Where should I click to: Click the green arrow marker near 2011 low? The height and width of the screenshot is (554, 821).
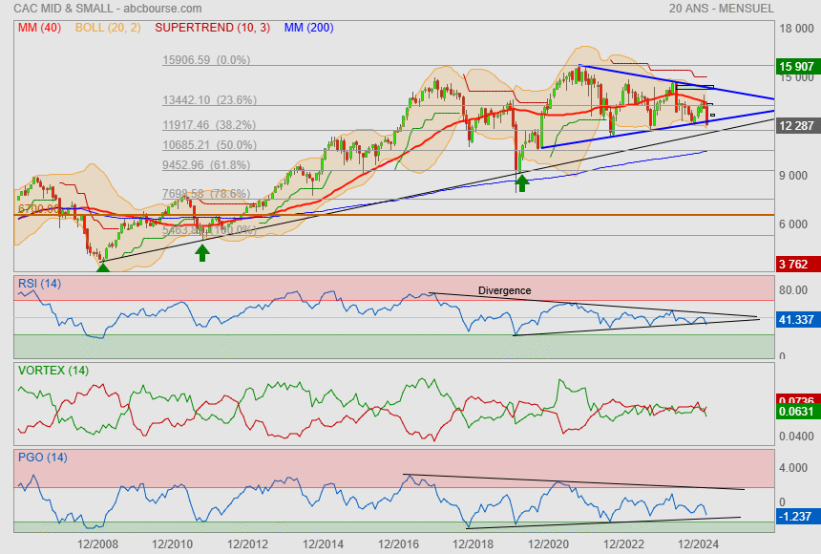click(202, 252)
